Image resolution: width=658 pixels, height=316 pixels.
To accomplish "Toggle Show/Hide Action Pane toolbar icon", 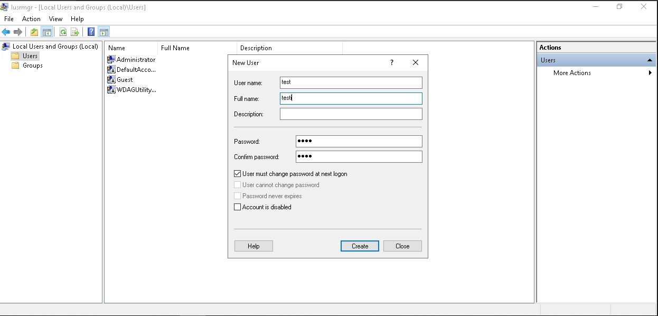I will (104, 32).
